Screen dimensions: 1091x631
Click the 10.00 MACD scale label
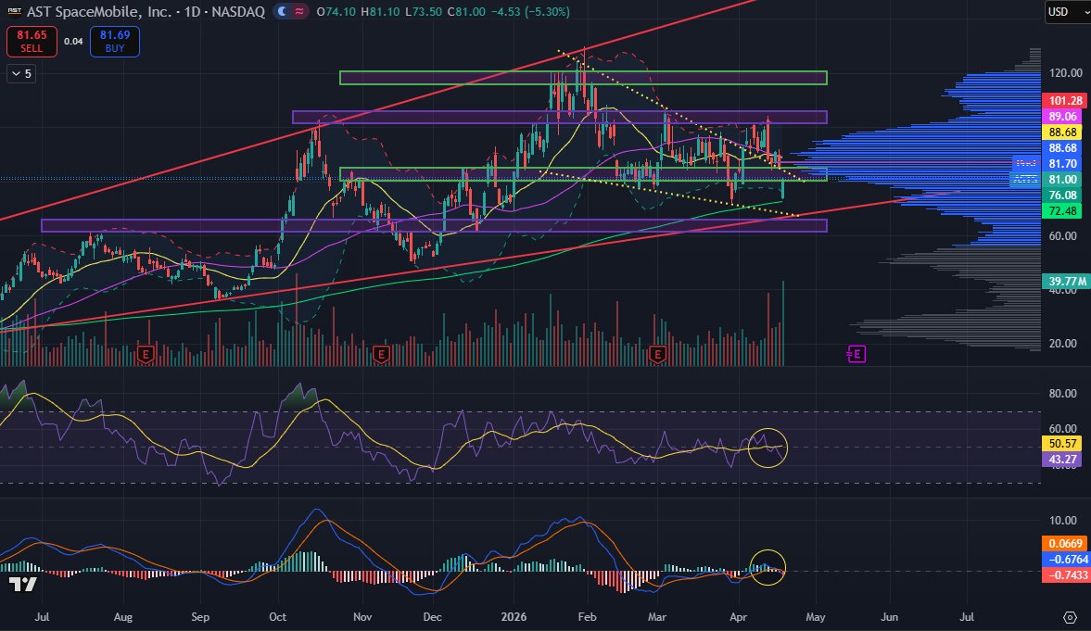click(x=1062, y=521)
